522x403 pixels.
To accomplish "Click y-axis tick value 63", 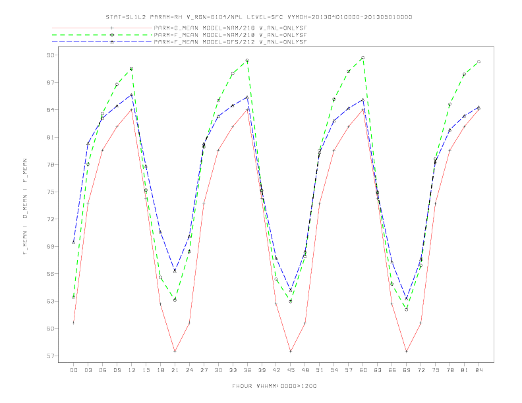I will (50, 301).
